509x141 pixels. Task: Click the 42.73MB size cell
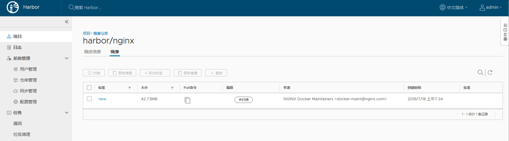click(149, 99)
